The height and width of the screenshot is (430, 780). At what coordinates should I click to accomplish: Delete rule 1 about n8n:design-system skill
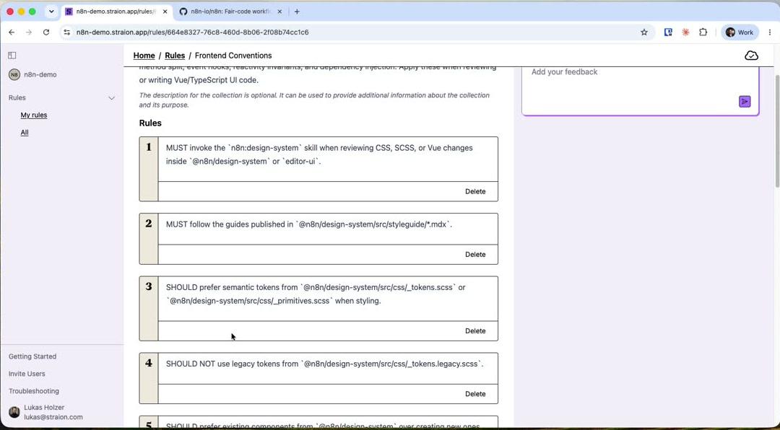(475, 191)
